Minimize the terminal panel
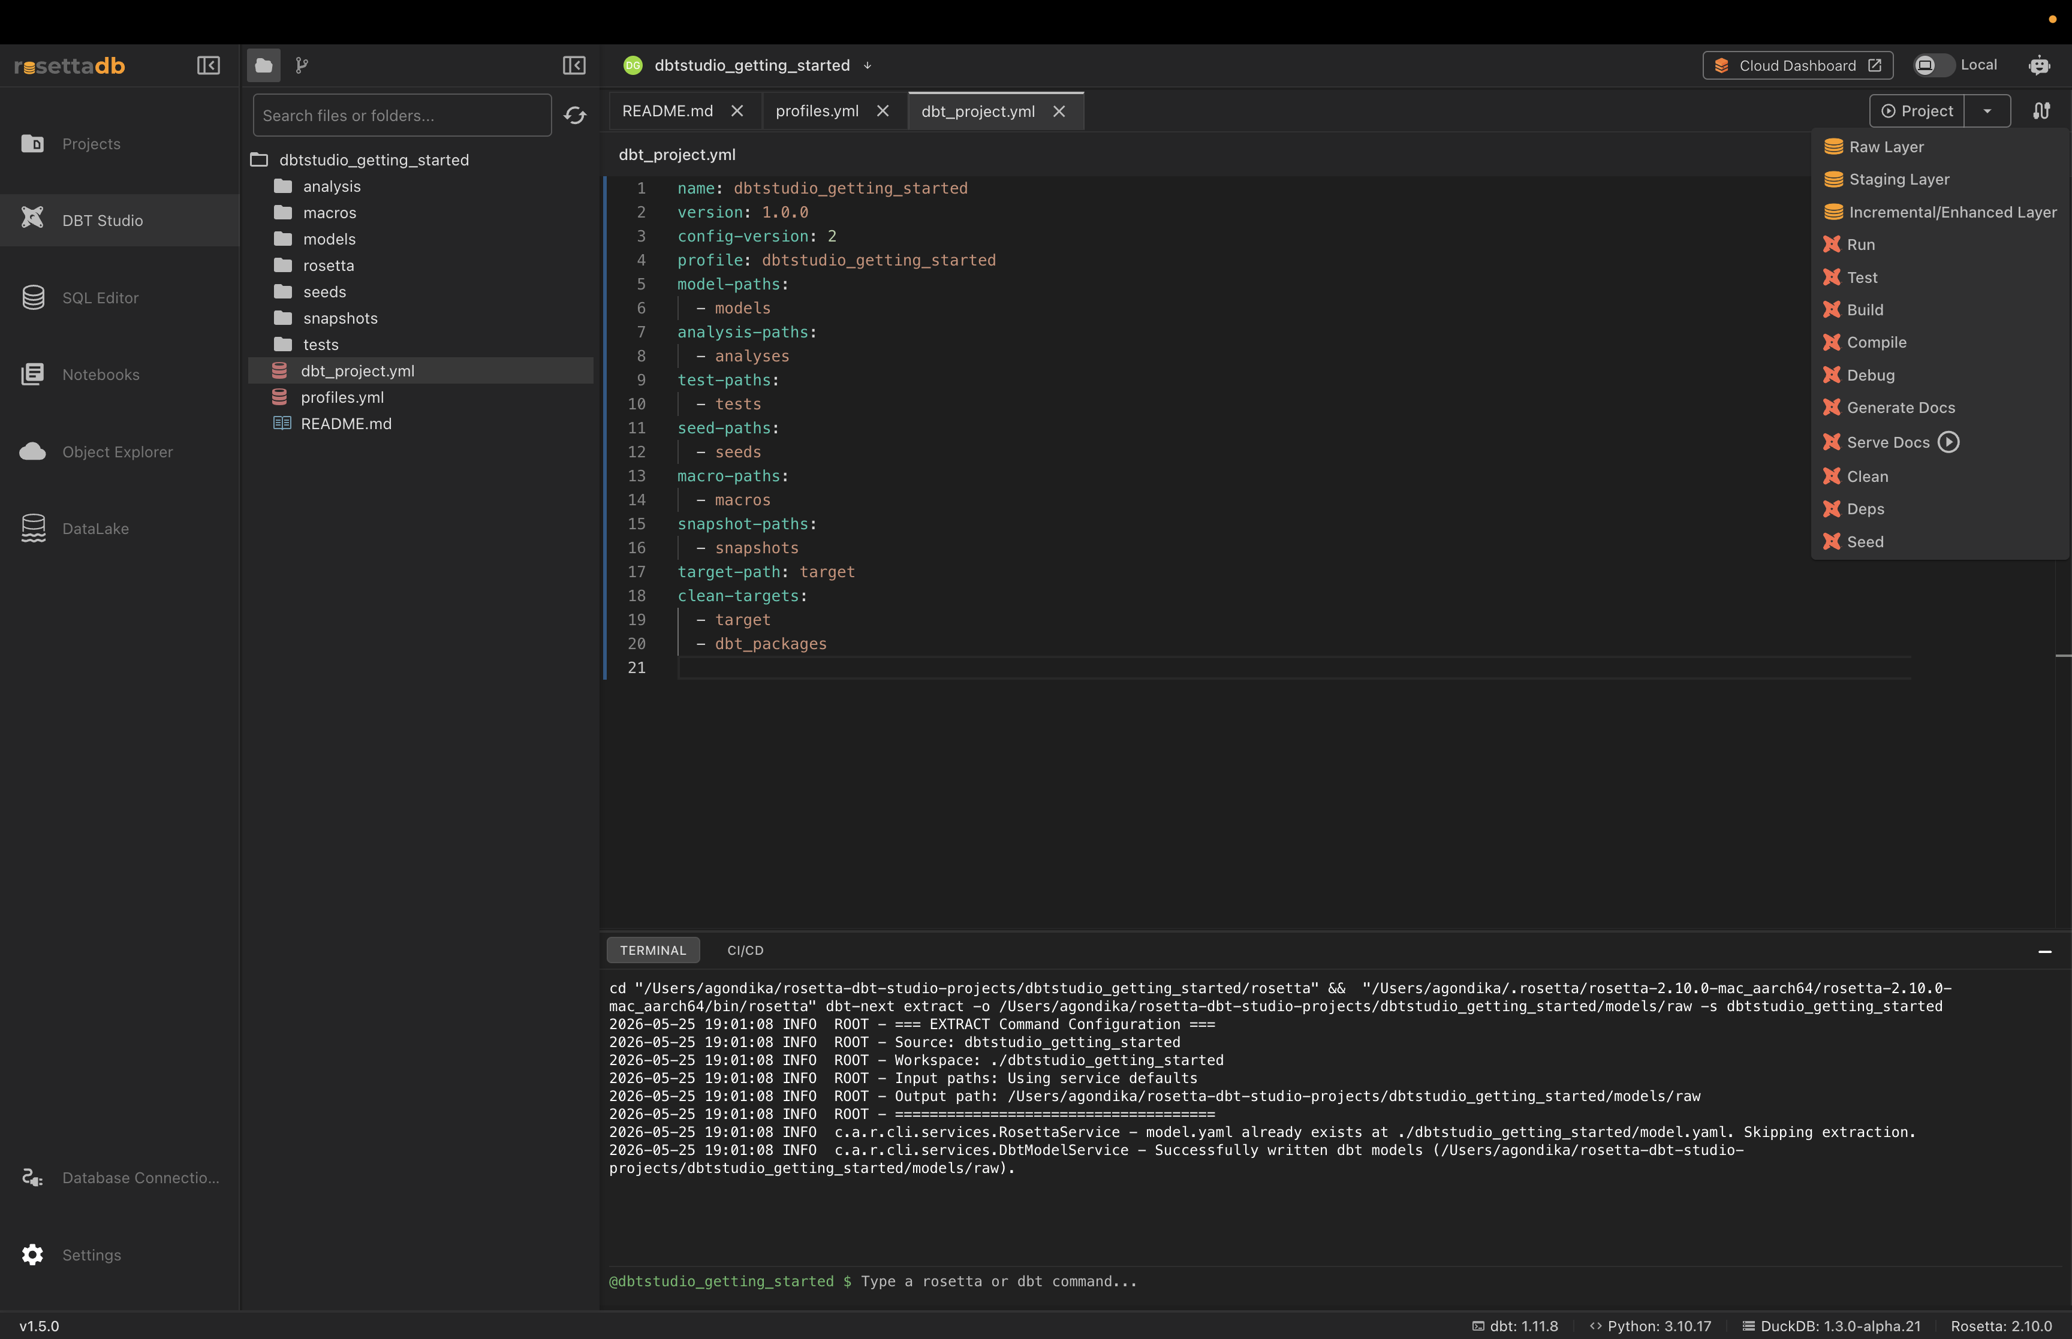The width and height of the screenshot is (2072, 1339). [2045, 952]
